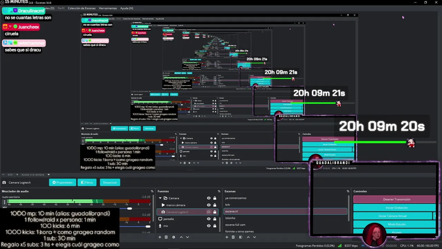The height and width of the screenshot is (249, 442).
Task: Click the second audio channel volume slider handle
Action: coord(148,227)
